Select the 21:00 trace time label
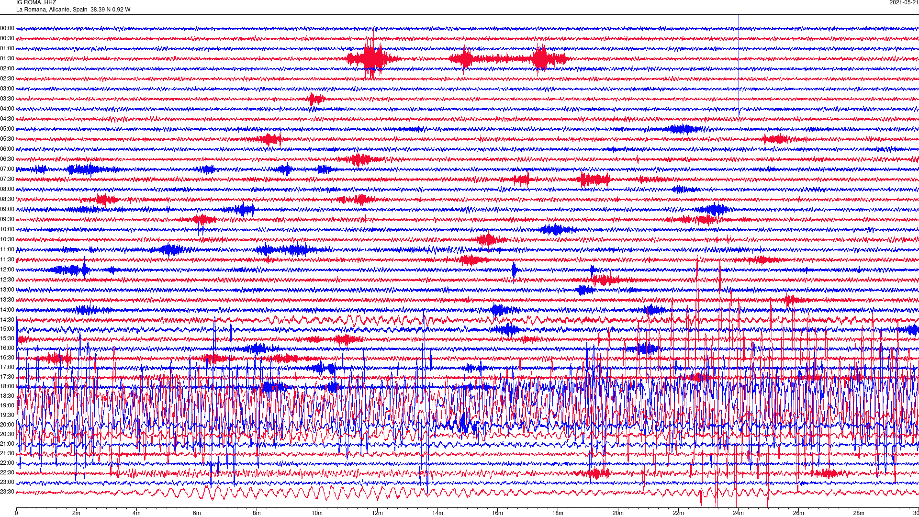The width and height of the screenshot is (919, 517). (7, 444)
